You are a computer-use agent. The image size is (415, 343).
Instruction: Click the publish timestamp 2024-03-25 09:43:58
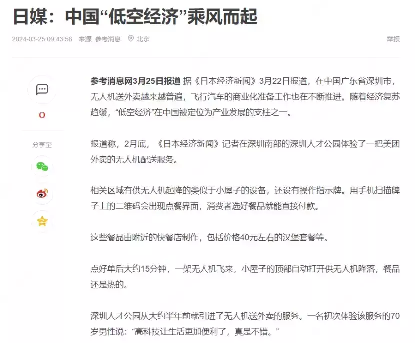coord(42,39)
